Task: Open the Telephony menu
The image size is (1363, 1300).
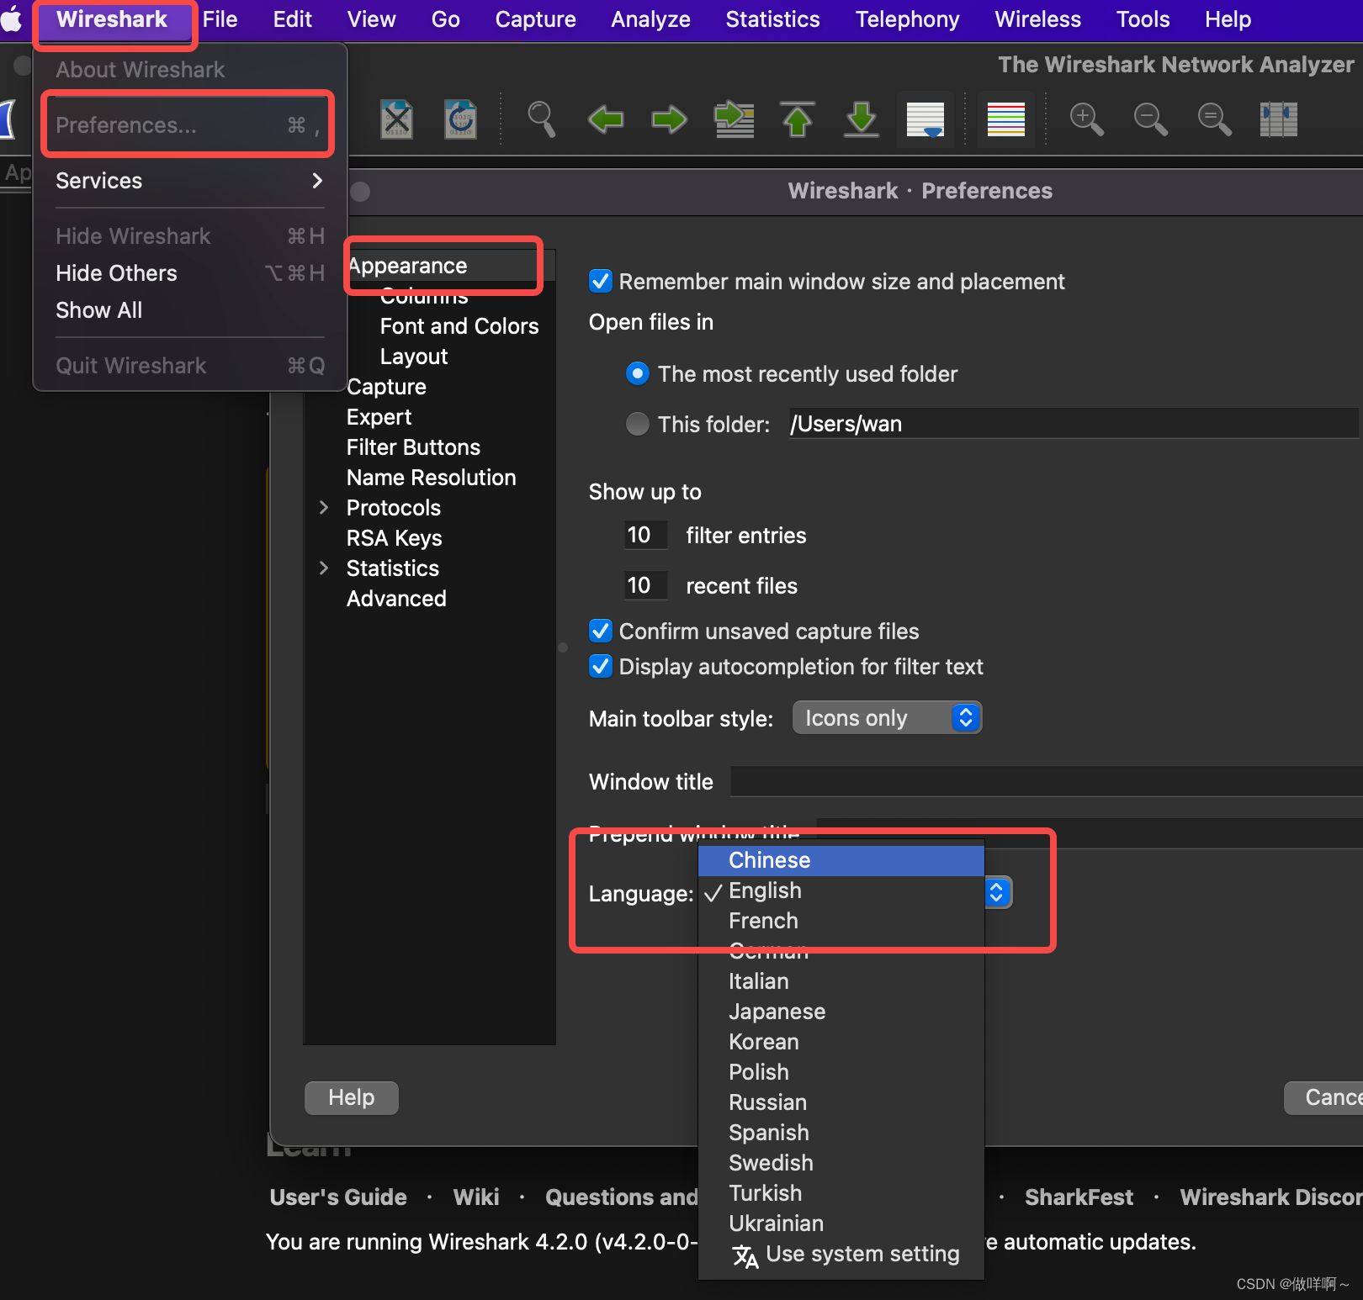Action: 908,19
